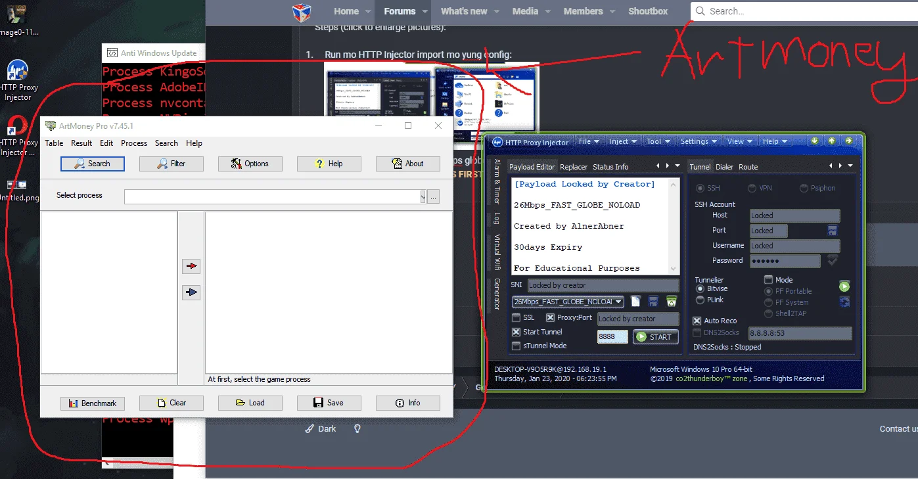Image resolution: width=918 pixels, height=479 pixels.
Task: Open ArtMoney Edit menu
Action: click(106, 143)
